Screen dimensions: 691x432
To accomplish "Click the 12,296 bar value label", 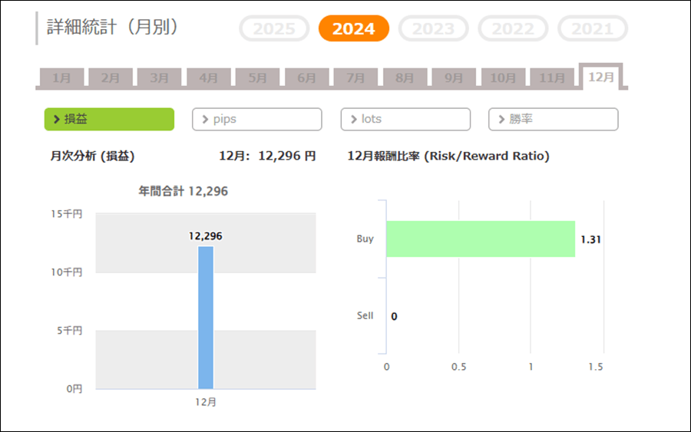I will click(205, 236).
